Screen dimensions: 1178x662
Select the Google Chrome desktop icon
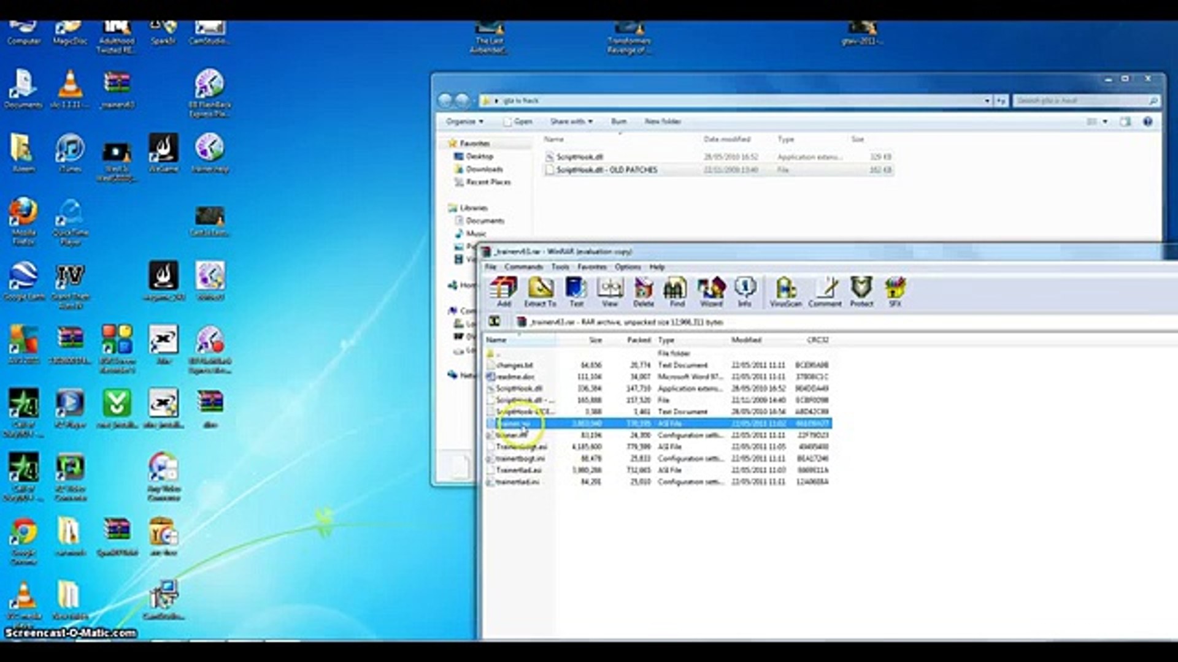click(23, 542)
